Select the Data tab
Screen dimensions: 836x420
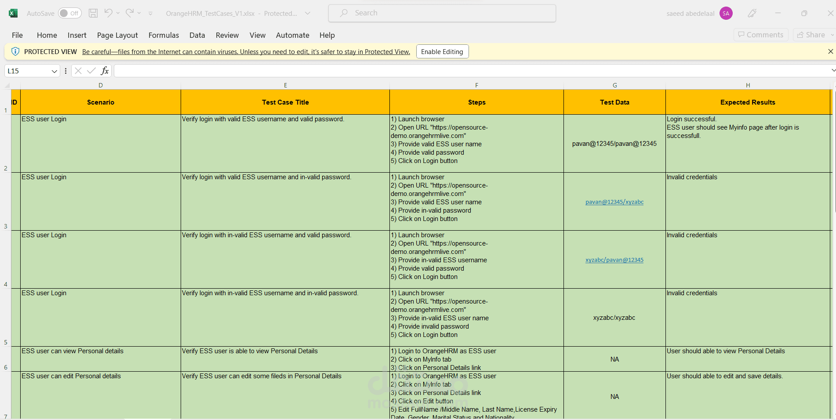(197, 35)
